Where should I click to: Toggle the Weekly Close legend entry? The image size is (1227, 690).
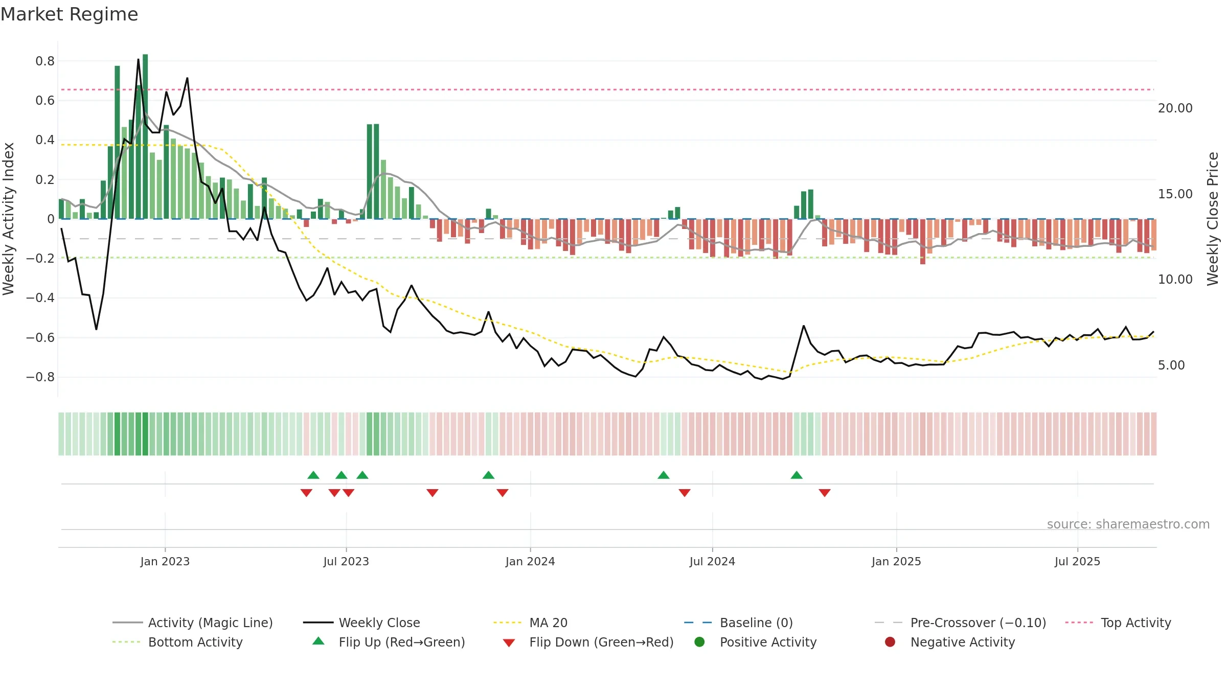click(x=361, y=623)
